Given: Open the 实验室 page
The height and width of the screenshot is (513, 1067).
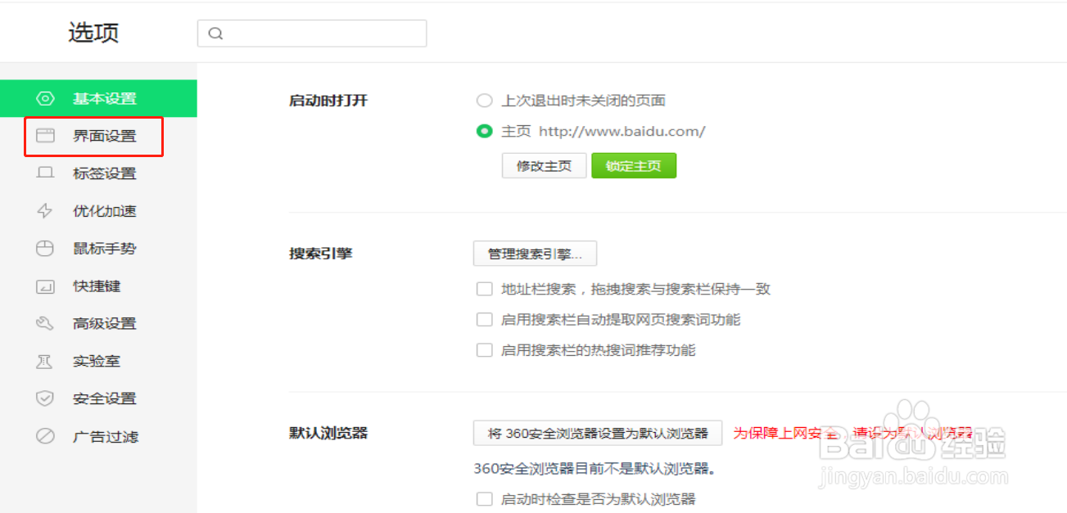Looking at the screenshot, I should [x=98, y=361].
